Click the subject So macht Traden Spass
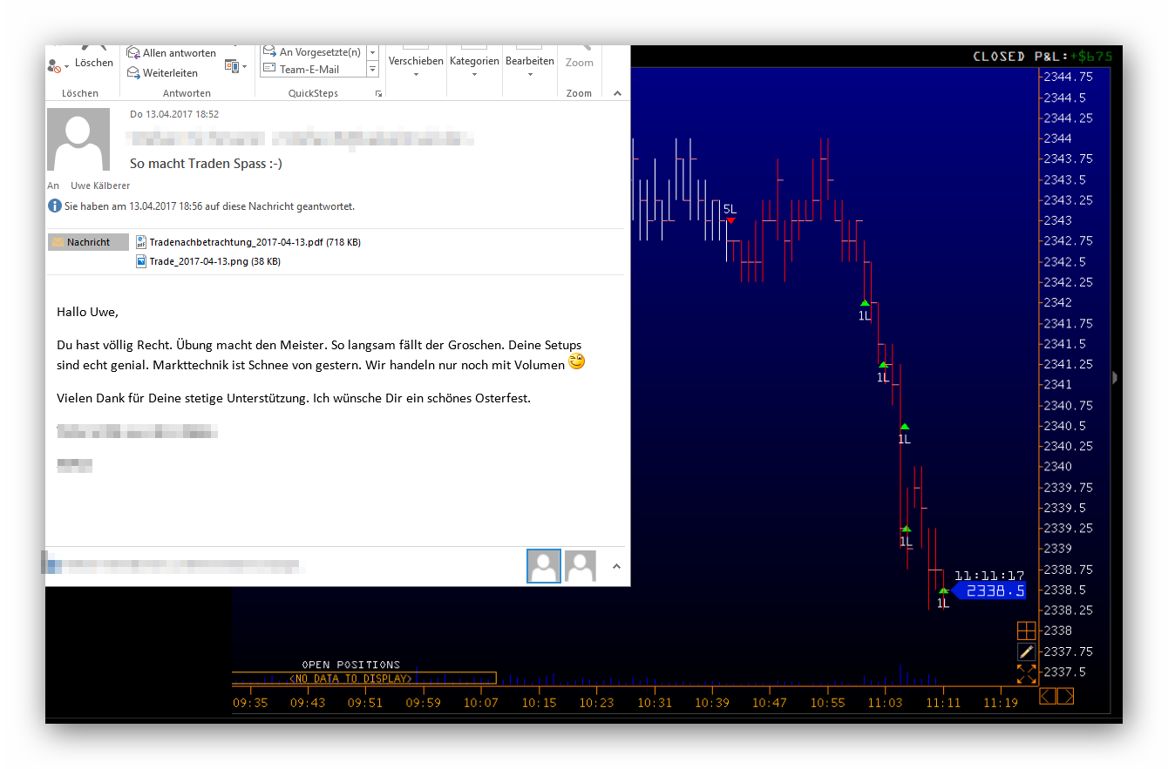Image resolution: width=1168 pixels, height=769 pixels. (x=206, y=163)
